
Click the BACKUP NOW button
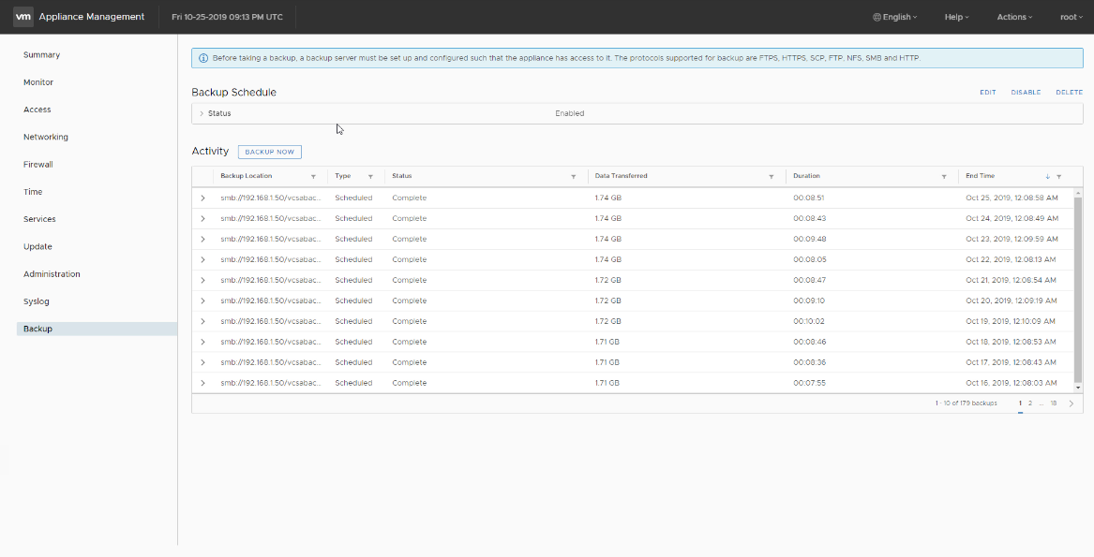click(269, 152)
